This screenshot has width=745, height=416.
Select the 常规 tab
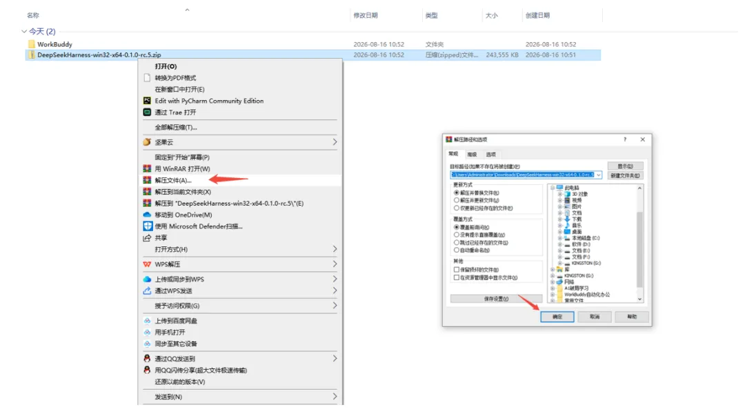[x=454, y=154]
